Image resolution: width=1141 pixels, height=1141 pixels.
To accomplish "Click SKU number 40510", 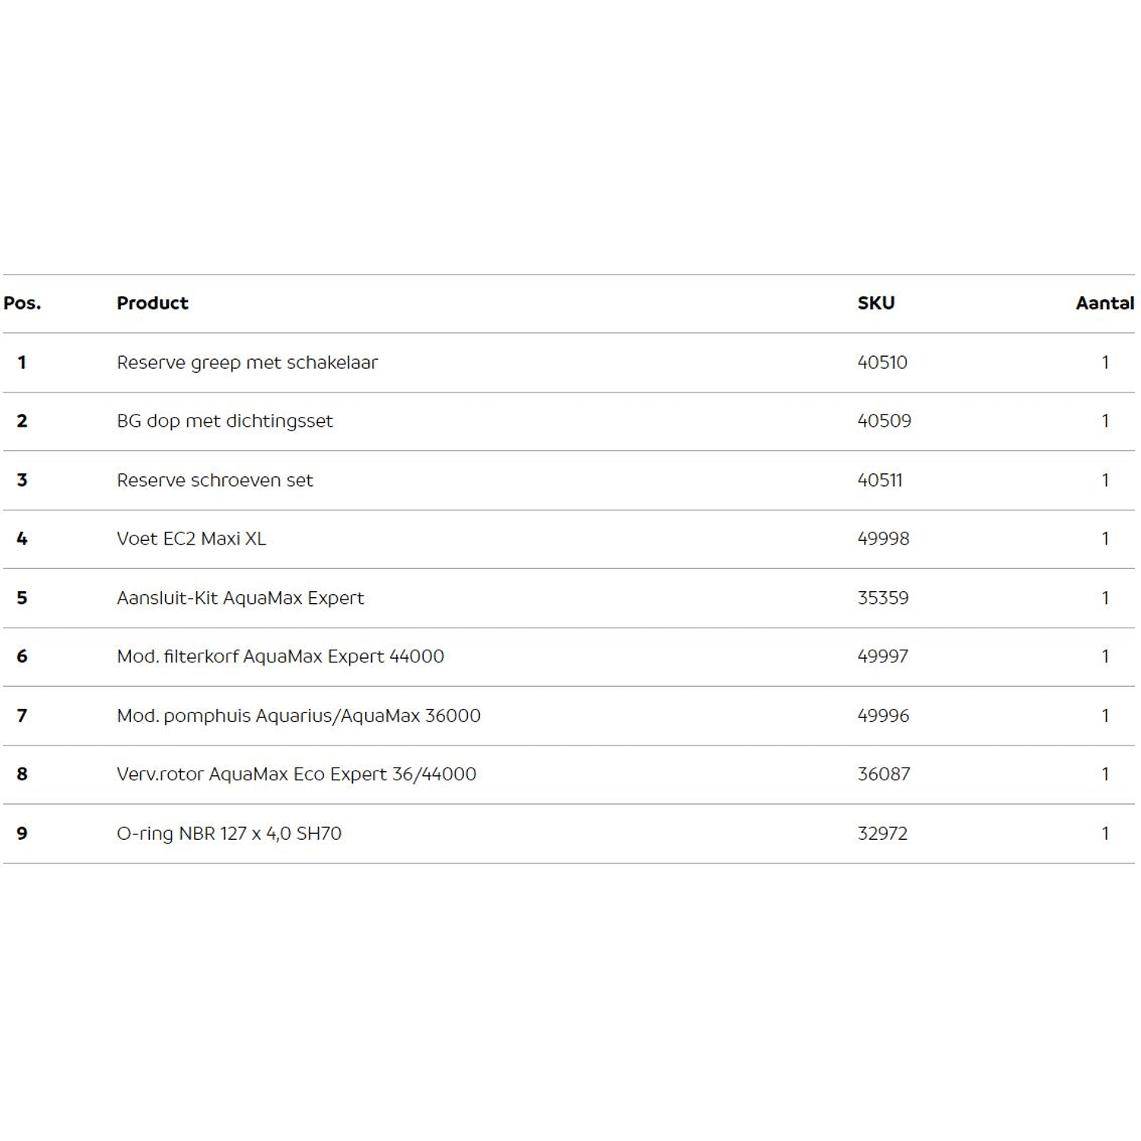I will pos(882,362).
